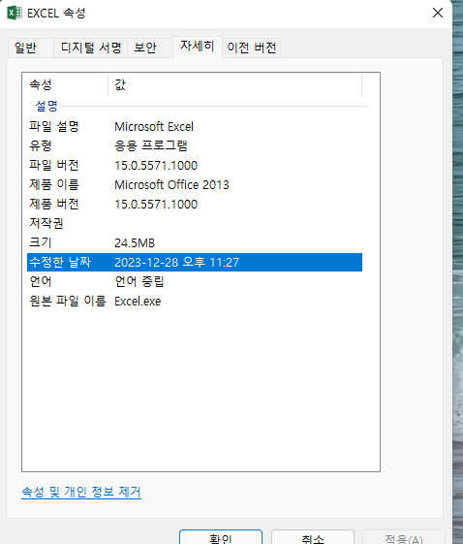Image resolution: width=463 pixels, height=544 pixels.
Task: Go to the 이전 버전 tab
Action: coord(252,48)
